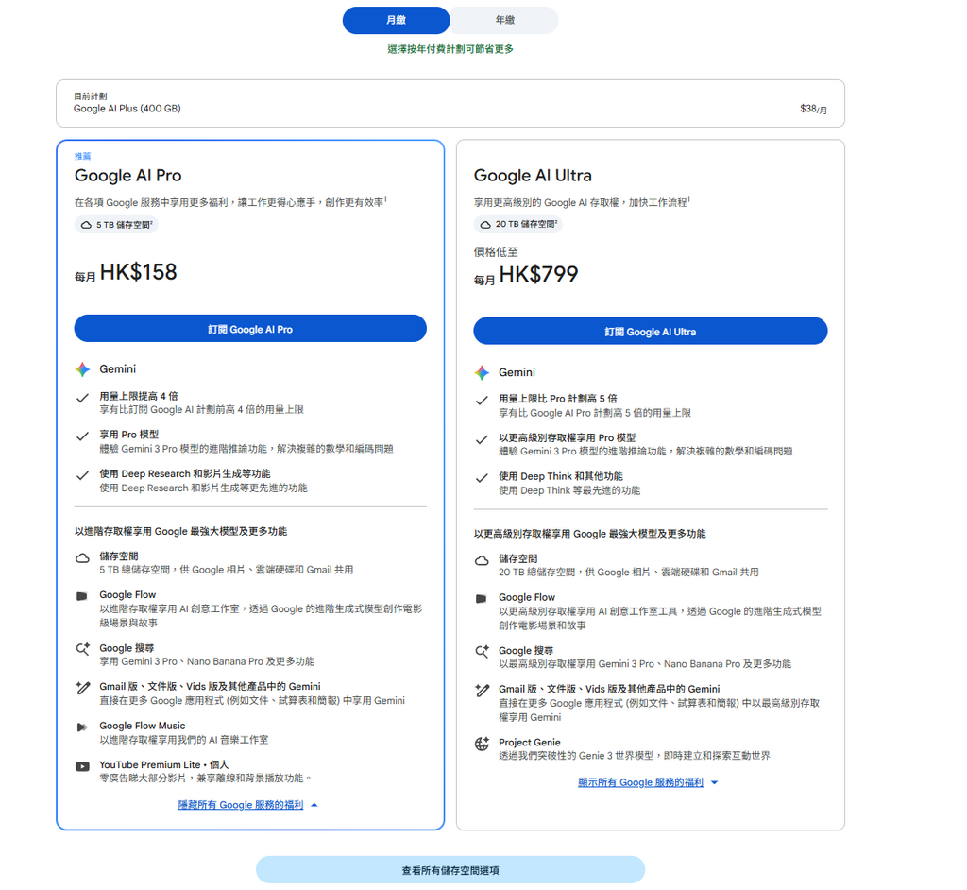
Task: Click Google Flow icon in Ultra card
Action: (x=481, y=599)
